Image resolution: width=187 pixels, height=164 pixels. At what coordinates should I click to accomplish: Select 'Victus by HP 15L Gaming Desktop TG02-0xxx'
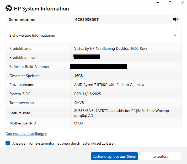click(111, 48)
